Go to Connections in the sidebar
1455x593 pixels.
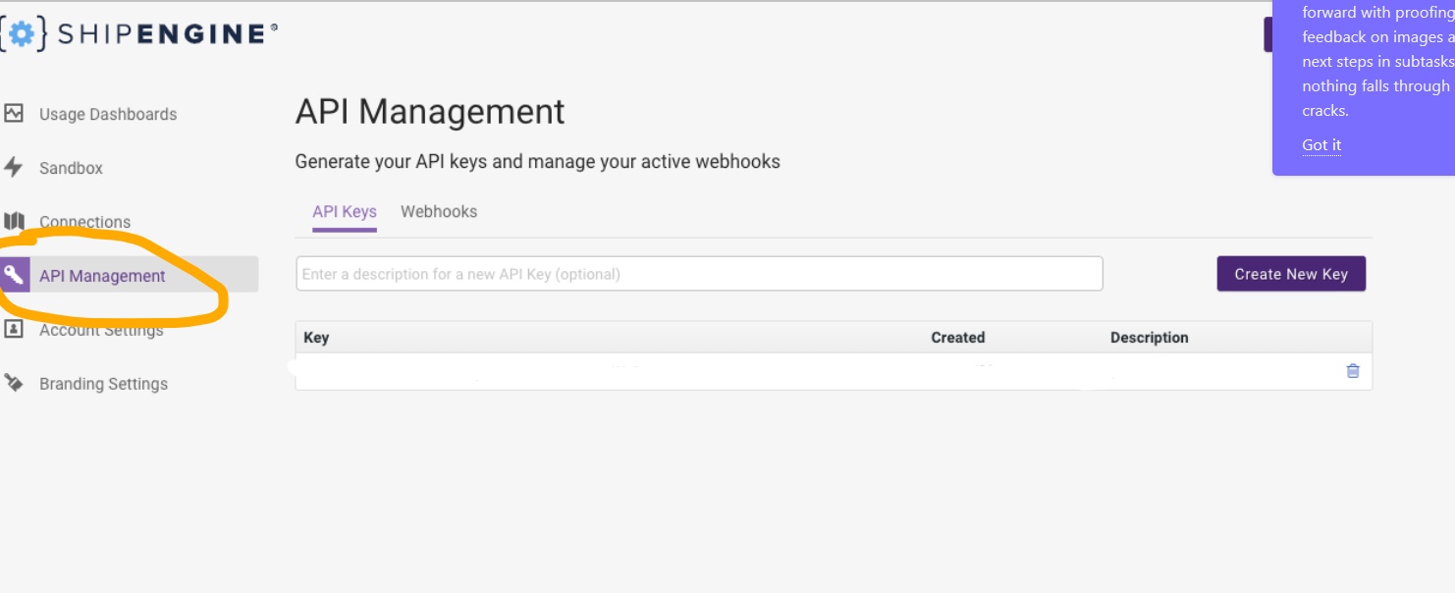coord(84,222)
